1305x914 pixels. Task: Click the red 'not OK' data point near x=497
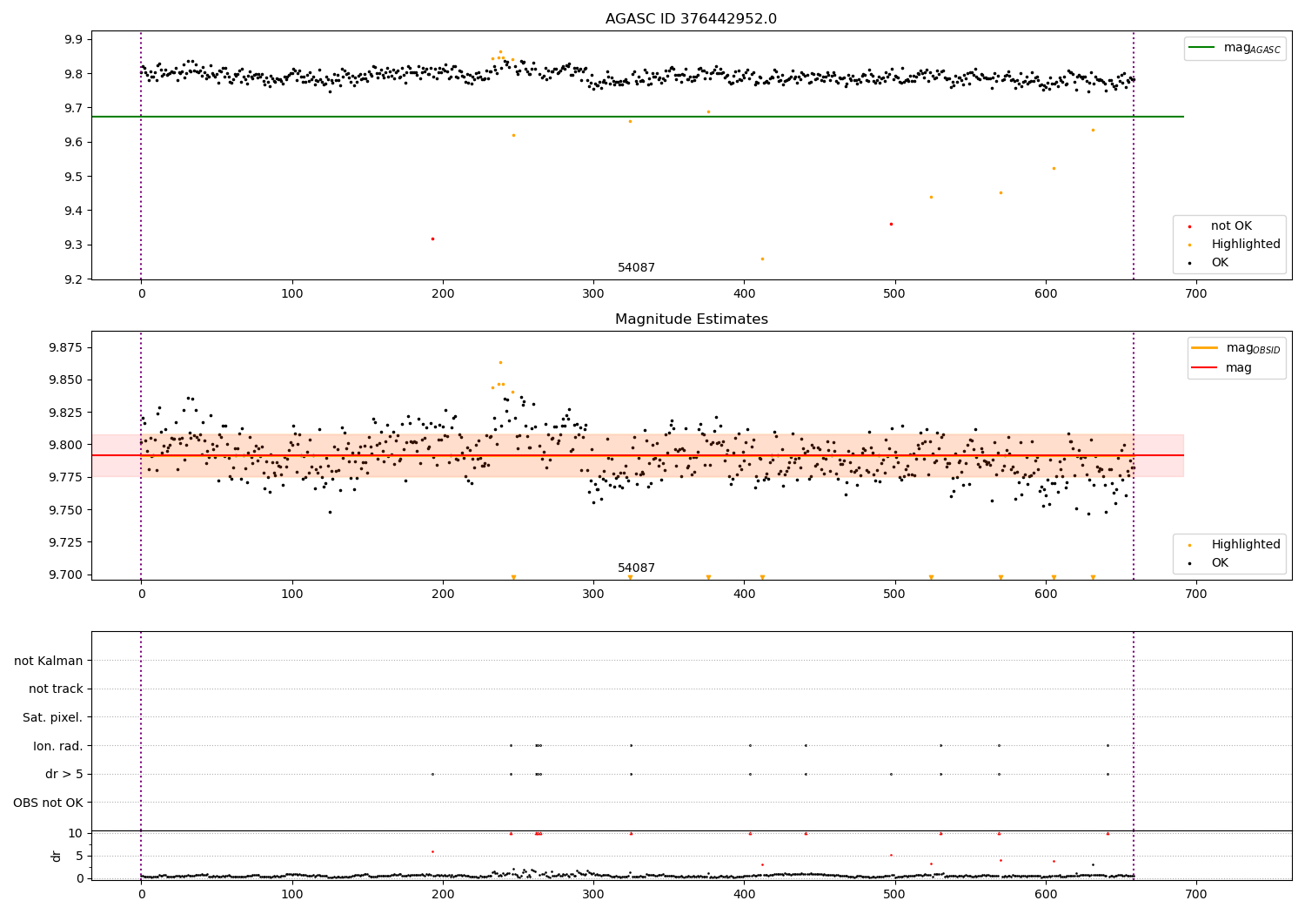891,224
